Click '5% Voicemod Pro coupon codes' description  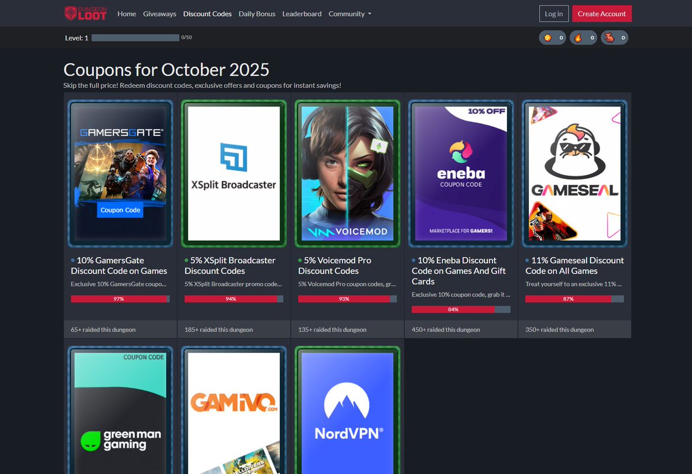[347, 284]
